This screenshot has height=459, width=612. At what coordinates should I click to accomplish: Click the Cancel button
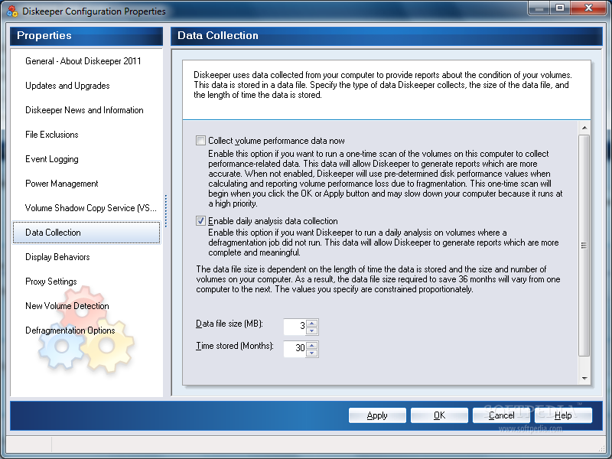pyautogui.click(x=501, y=415)
